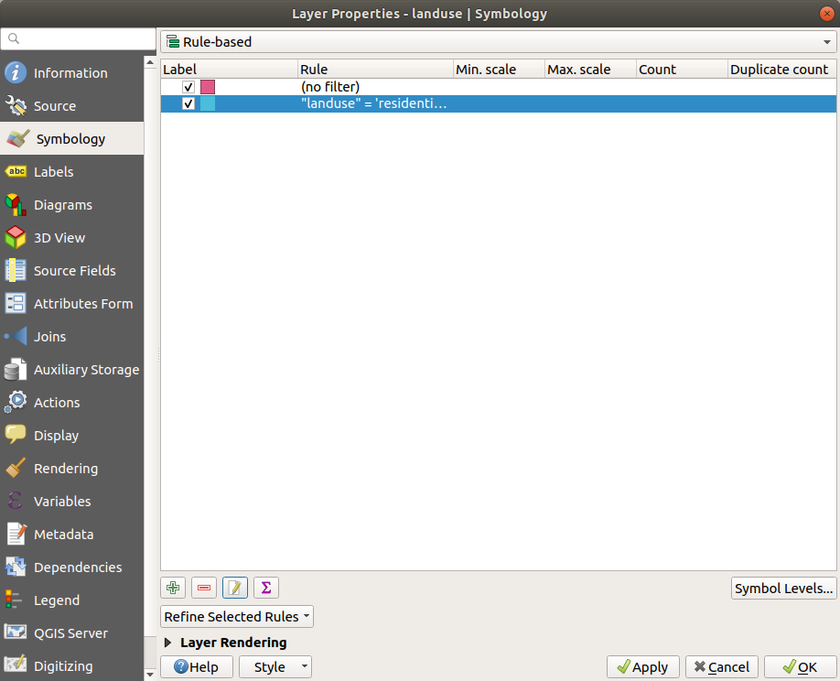Click the Symbol Levels button
840x681 pixels.
(784, 589)
